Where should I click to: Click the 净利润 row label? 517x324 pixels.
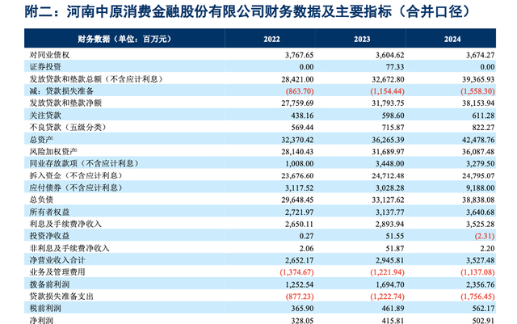point(39,320)
